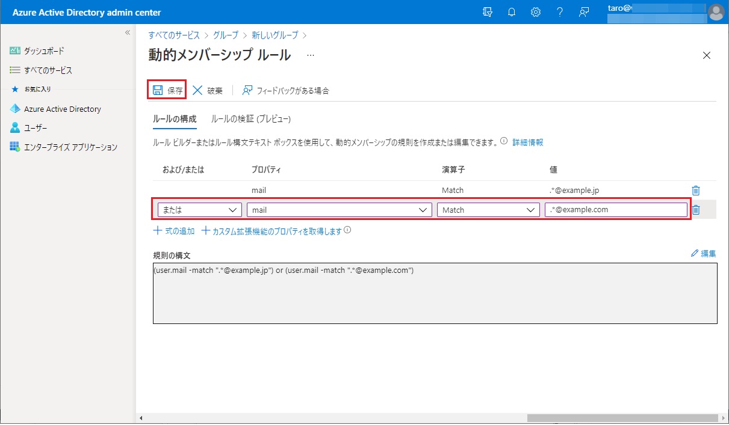Open the settings gear icon
The height and width of the screenshot is (425, 729).
[535, 12]
